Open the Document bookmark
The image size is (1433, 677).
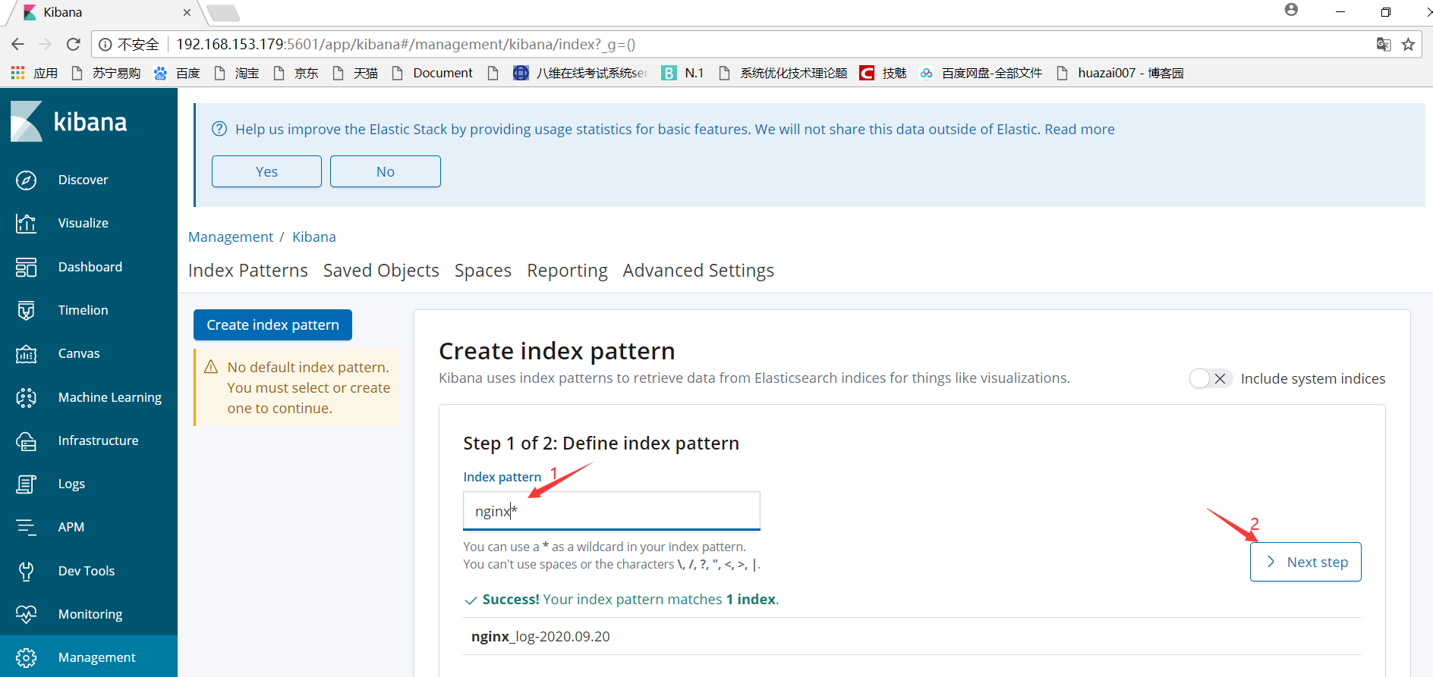pos(433,73)
